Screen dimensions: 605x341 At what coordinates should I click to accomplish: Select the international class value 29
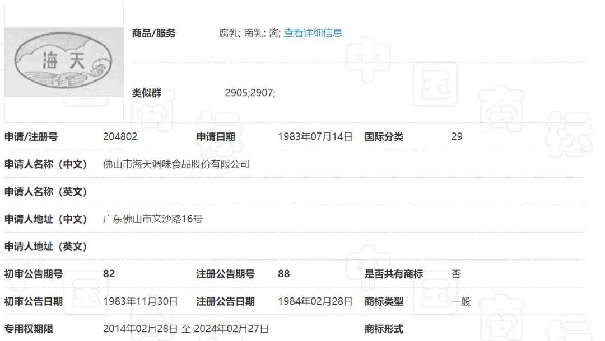457,136
